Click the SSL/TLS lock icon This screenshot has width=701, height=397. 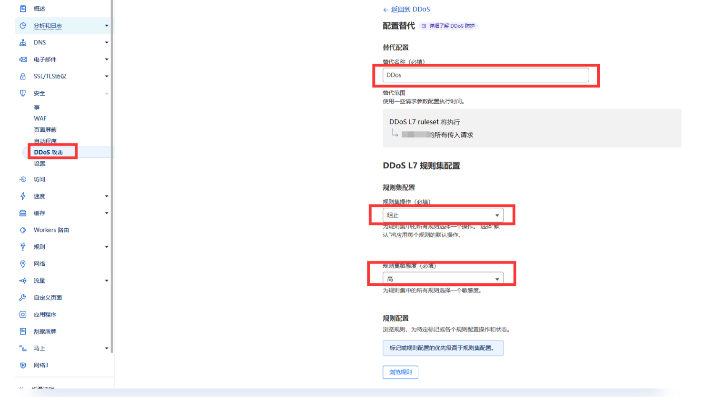pos(23,77)
